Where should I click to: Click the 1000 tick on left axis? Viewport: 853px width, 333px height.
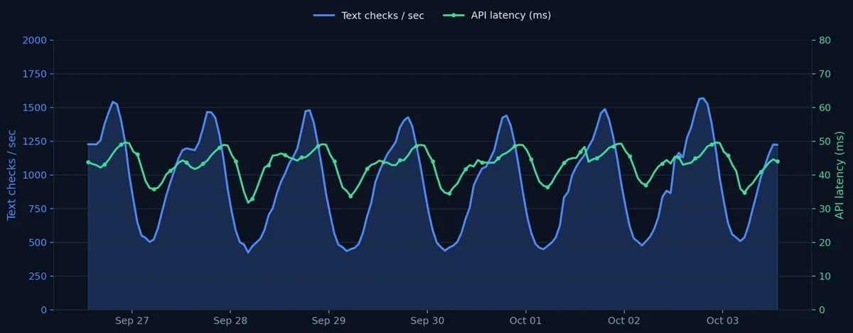point(36,175)
